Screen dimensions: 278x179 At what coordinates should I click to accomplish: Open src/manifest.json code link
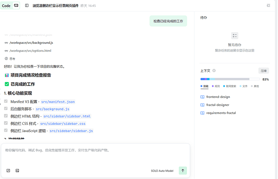[58, 102]
